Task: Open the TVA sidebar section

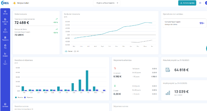Action: tap(5, 47)
